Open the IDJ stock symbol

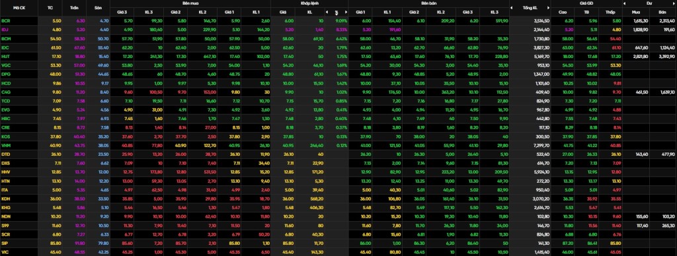click(5, 29)
